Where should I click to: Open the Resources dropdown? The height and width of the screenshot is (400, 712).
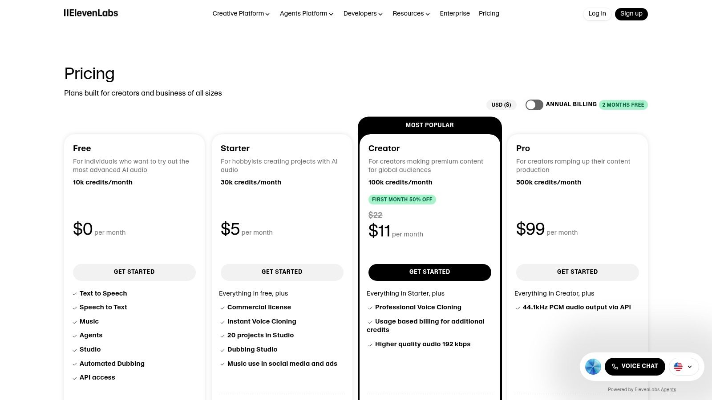tap(411, 14)
